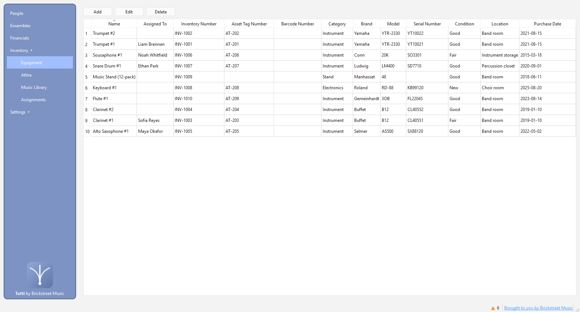Click the warning triangle icon in status bar
The image size is (580, 312).
pyautogui.click(x=493, y=308)
